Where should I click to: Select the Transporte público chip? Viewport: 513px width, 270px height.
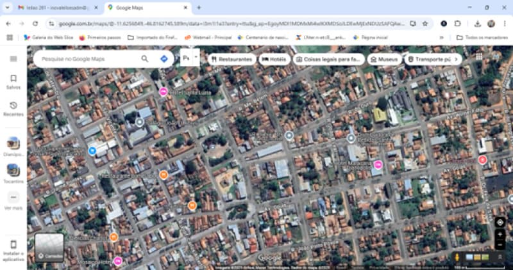click(429, 60)
